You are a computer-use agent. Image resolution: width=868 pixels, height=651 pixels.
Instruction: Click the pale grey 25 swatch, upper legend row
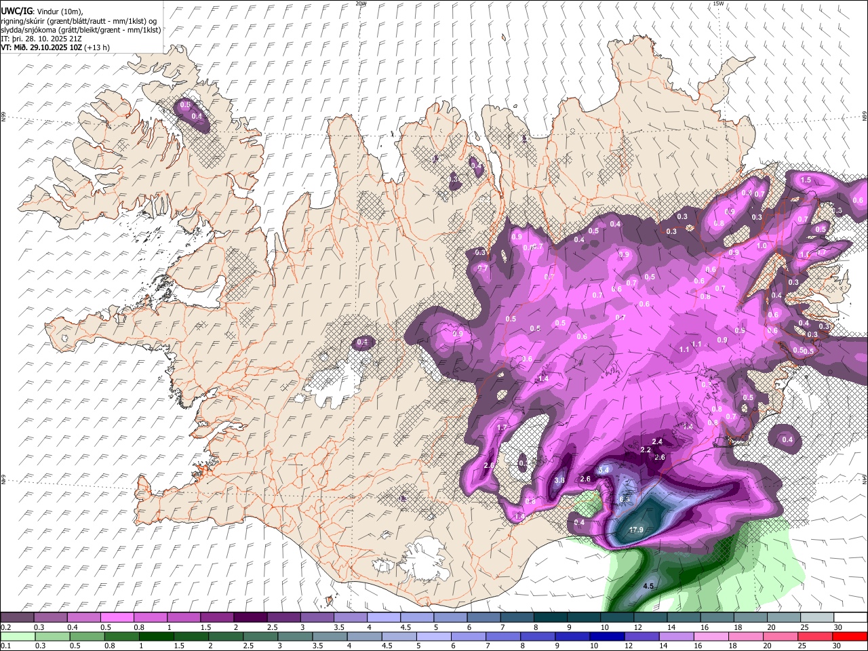coord(816,617)
